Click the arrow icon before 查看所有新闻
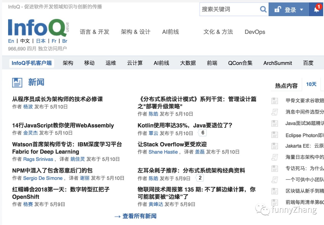Screen dimensions: 324x225 [x=117, y=216]
